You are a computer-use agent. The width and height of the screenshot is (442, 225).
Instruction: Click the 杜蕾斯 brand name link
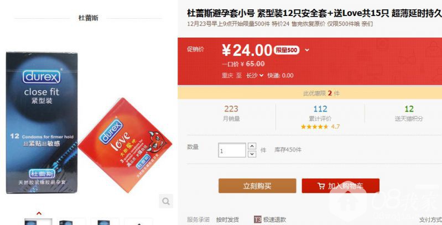pos(88,18)
